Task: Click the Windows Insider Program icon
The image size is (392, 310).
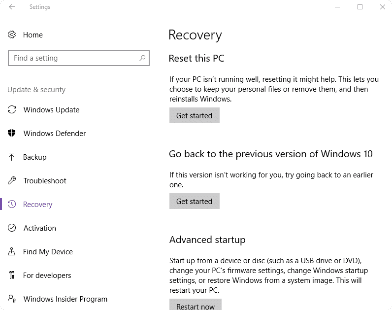Action: [x=12, y=299]
